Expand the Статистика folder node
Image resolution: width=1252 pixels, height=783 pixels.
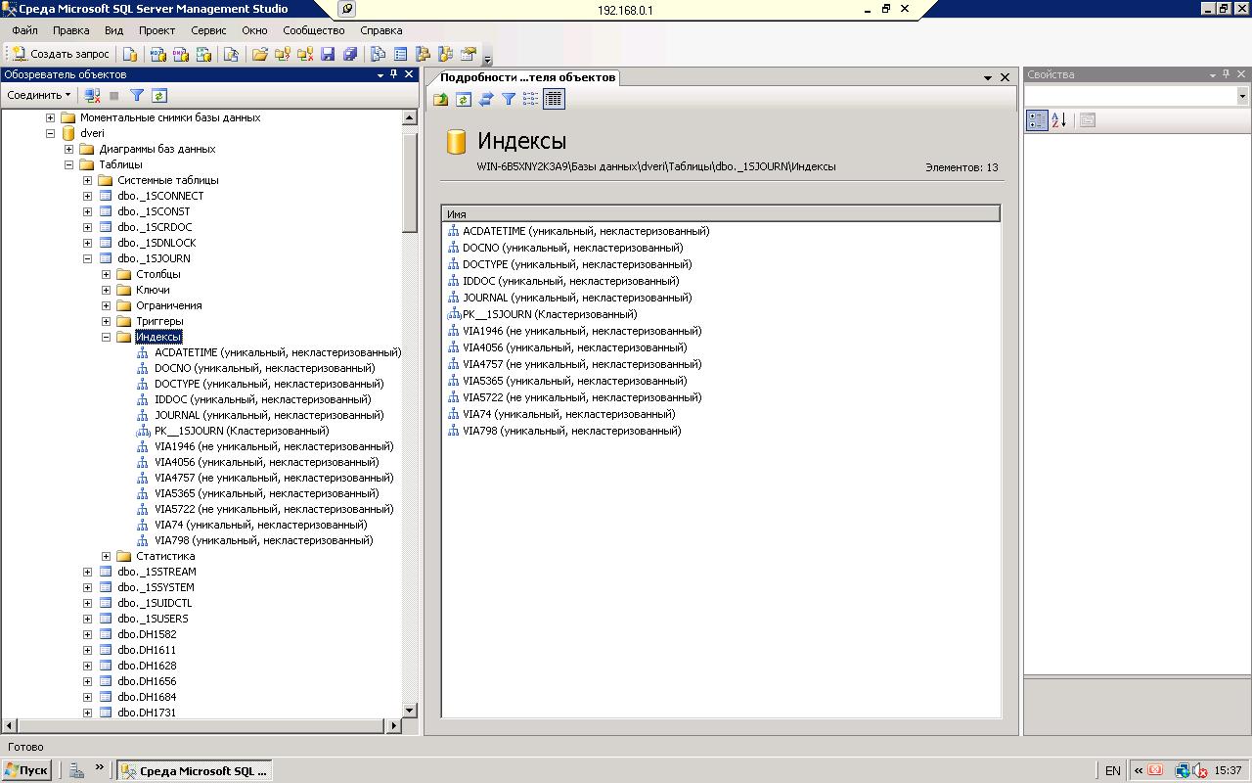(x=106, y=556)
